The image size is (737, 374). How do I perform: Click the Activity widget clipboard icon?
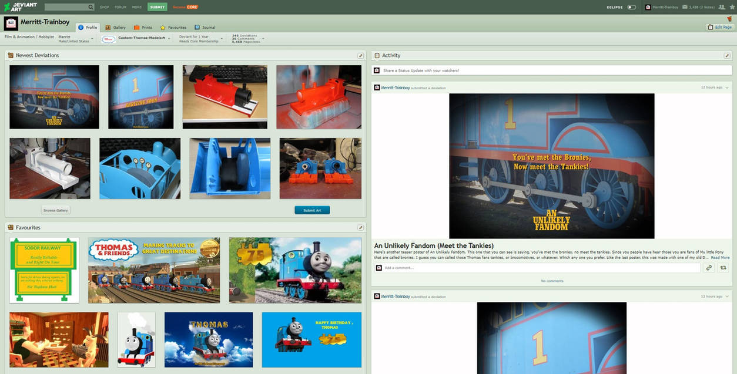(377, 55)
